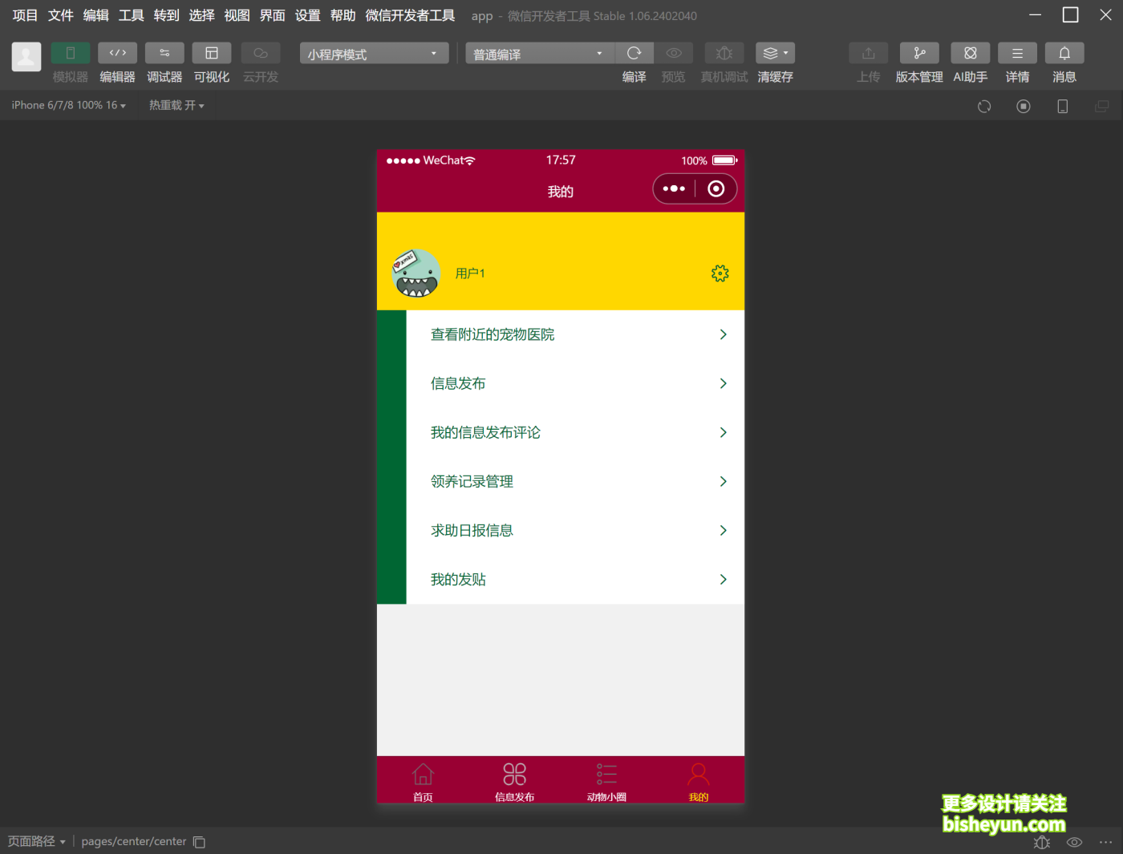Click the settings gear on the profile banner
1123x854 pixels.
[720, 273]
